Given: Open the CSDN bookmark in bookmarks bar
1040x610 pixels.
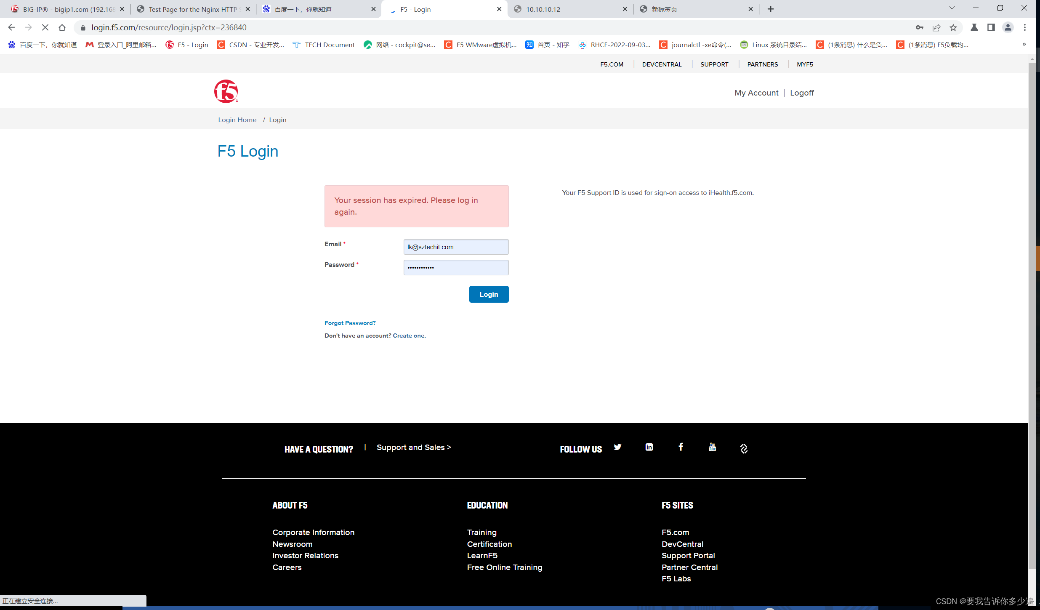Looking at the screenshot, I should [250, 45].
